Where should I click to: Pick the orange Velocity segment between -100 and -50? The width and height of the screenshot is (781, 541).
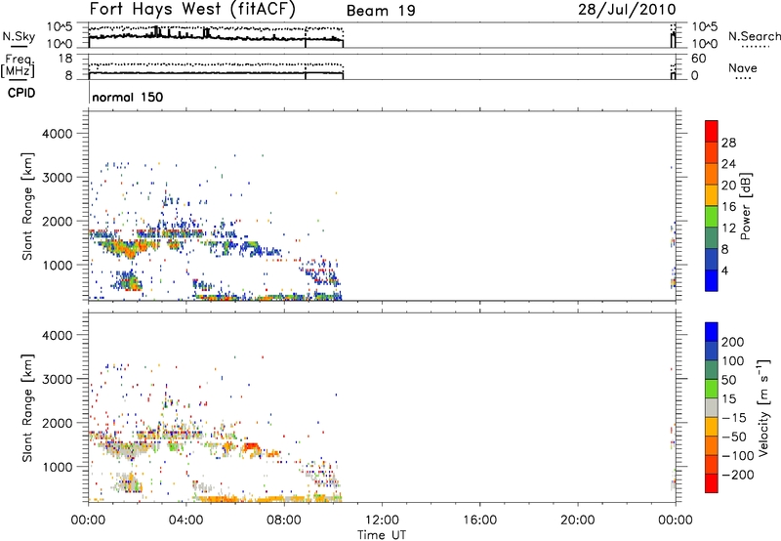(712, 445)
